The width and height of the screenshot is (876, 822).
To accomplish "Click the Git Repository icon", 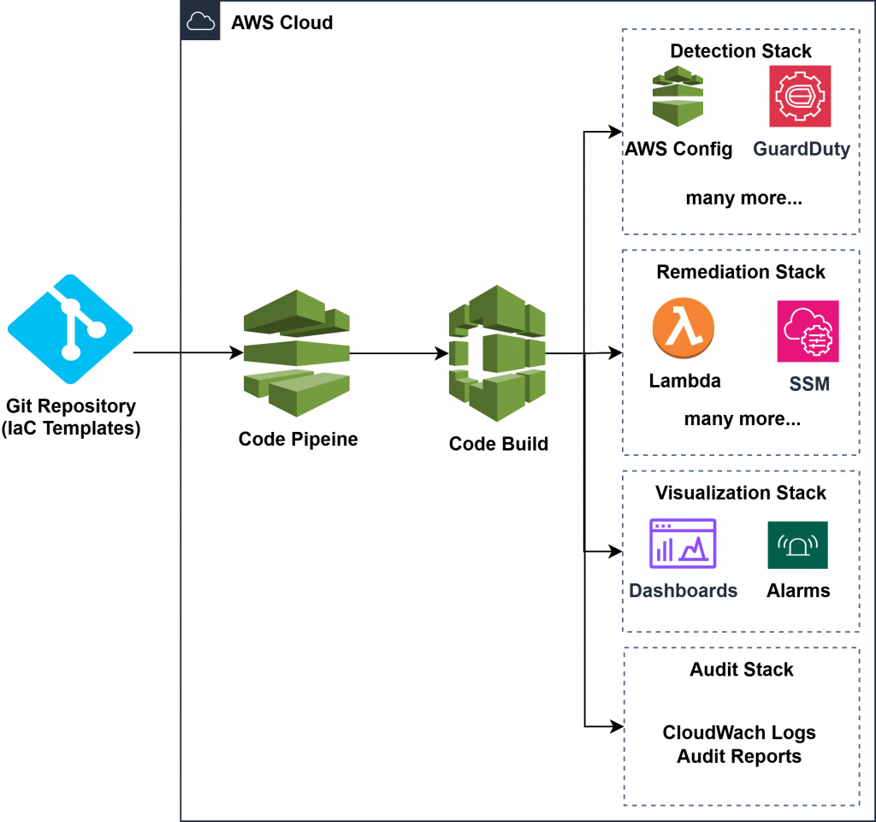I will tap(70, 329).
